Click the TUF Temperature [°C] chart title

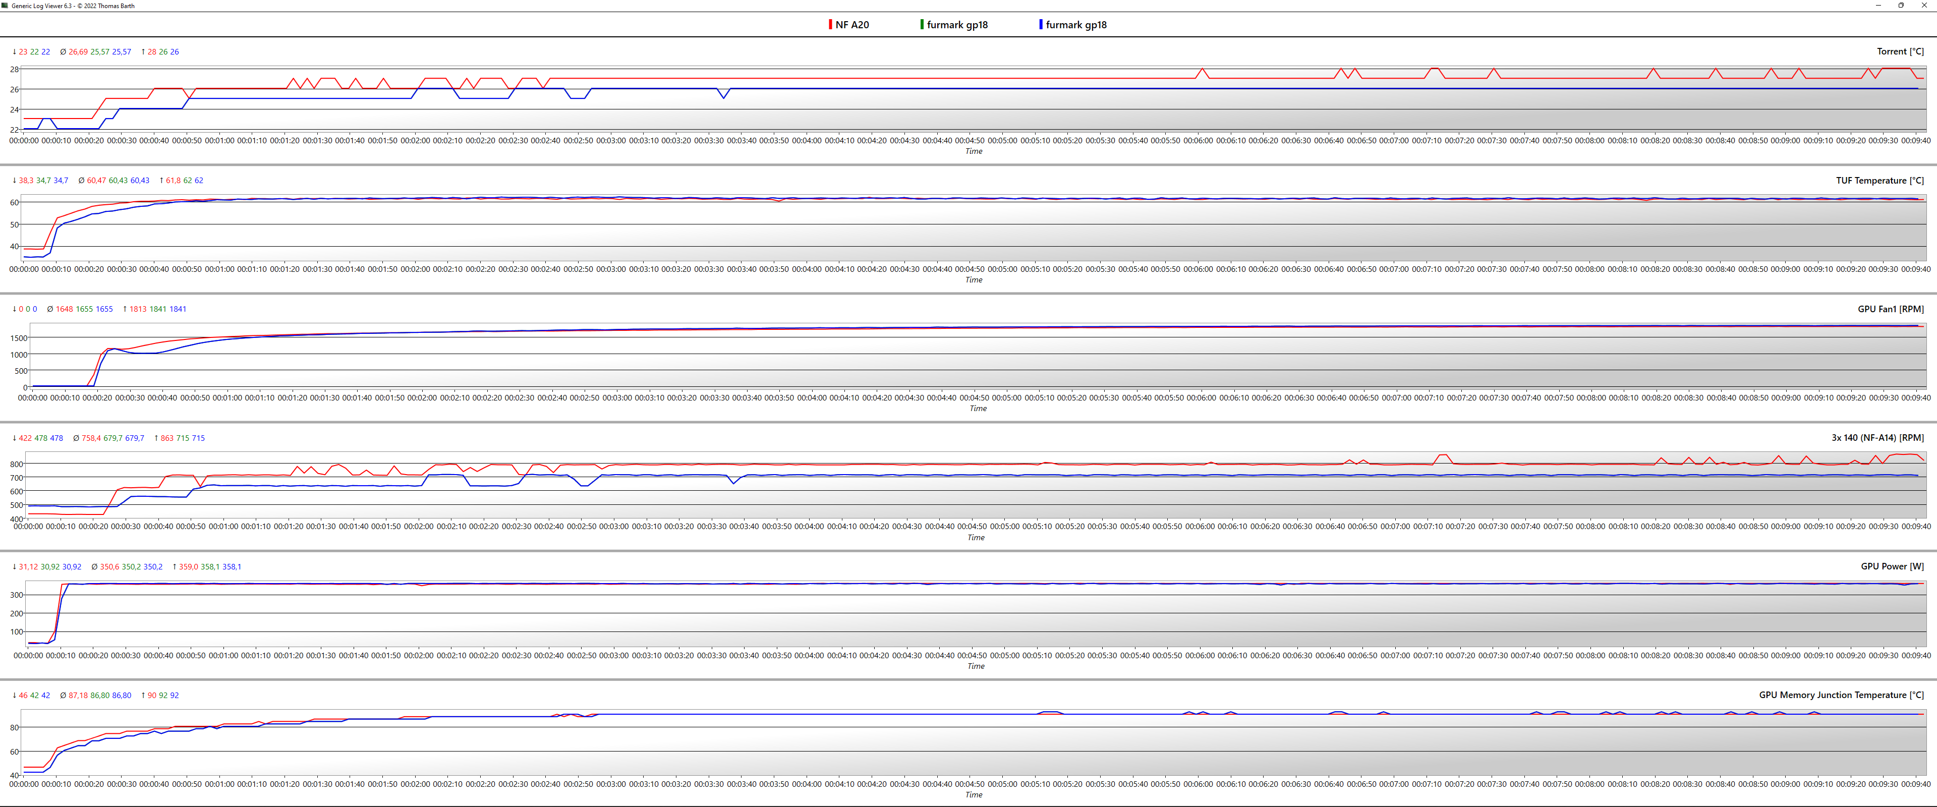click(x=1879, y=181)
